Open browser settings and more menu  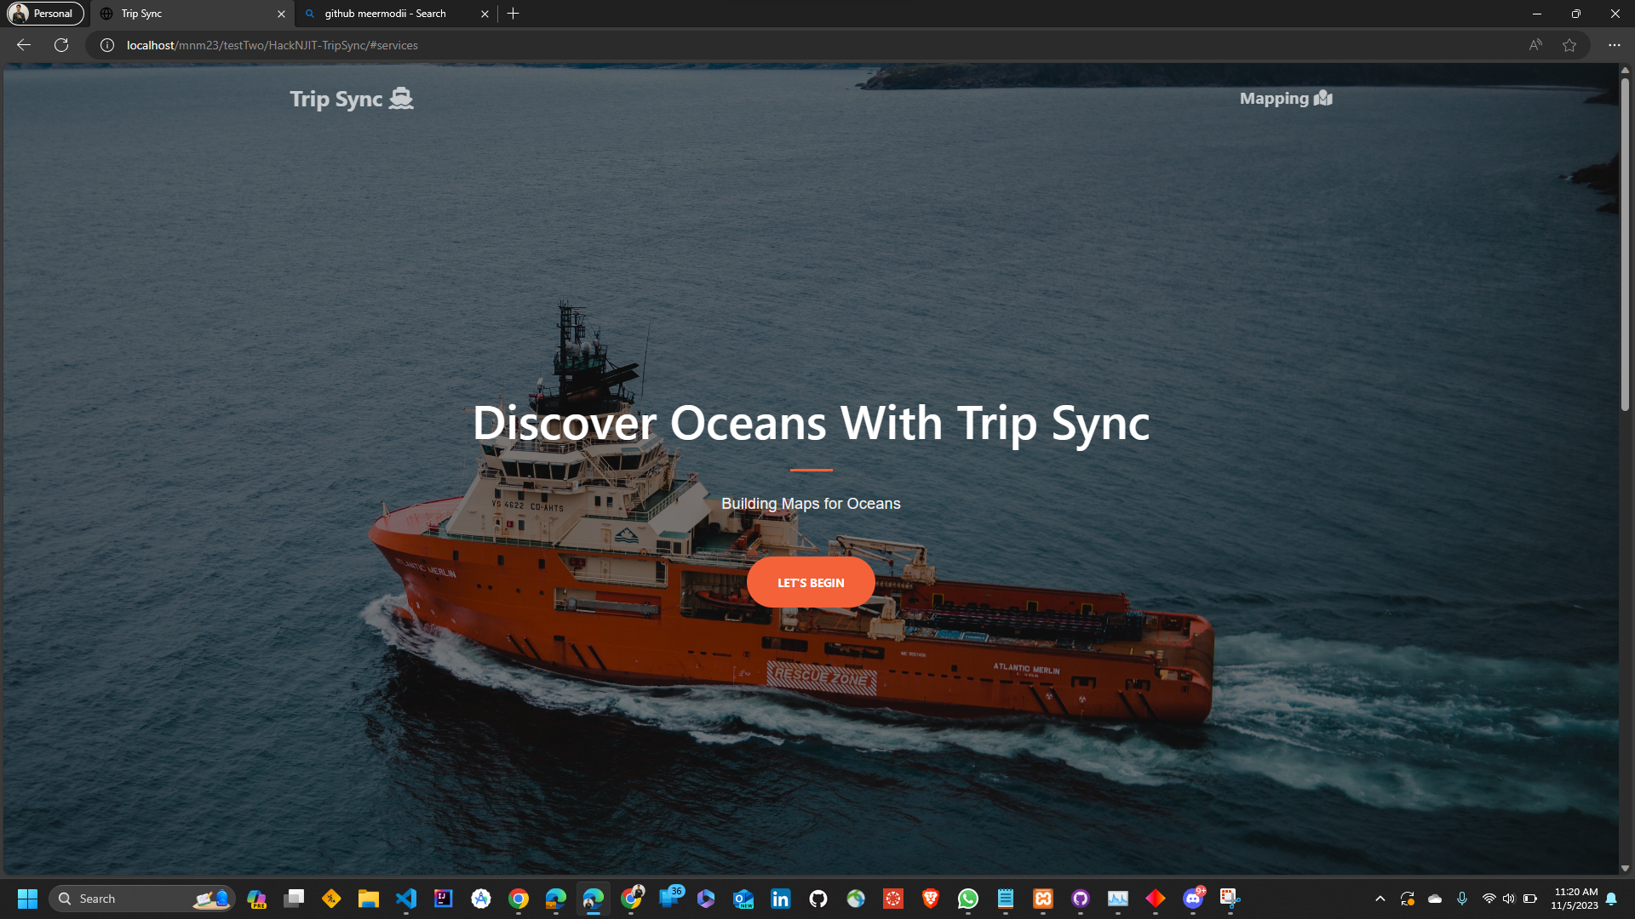click(x=1614, y=45)
